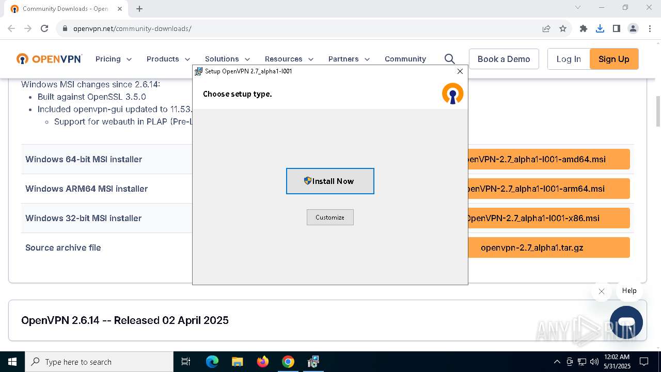Viewport: 661px width, 372px height.
Task: Click the taskbar search box
Action: [99, 362]
